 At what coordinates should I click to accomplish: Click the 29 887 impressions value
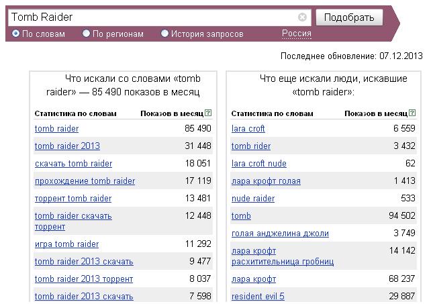402,296
